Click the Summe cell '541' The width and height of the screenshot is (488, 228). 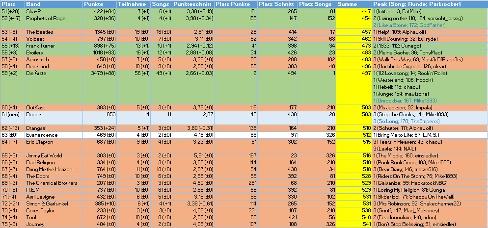click(x=354, y=224)
